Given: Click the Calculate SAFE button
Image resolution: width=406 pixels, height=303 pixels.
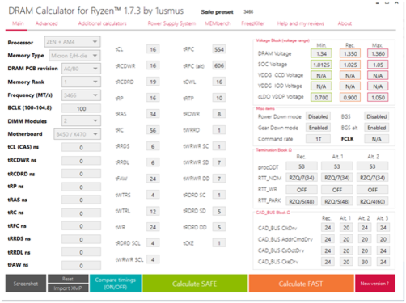Looking at the screenshot, I should pyautogui.click(x=195, y=284).
